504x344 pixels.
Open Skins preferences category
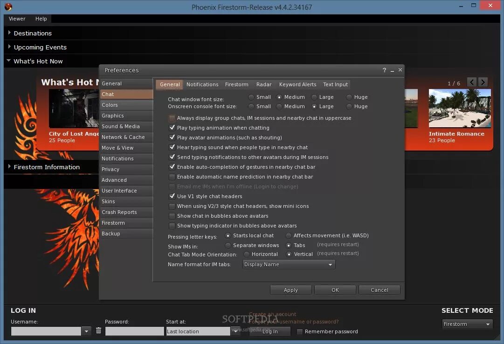point(126,201)
